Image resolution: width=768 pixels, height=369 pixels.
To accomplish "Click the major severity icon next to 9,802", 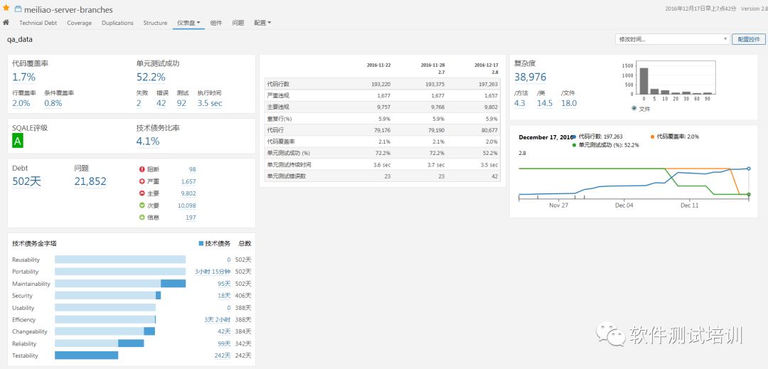I will (142, 193).
